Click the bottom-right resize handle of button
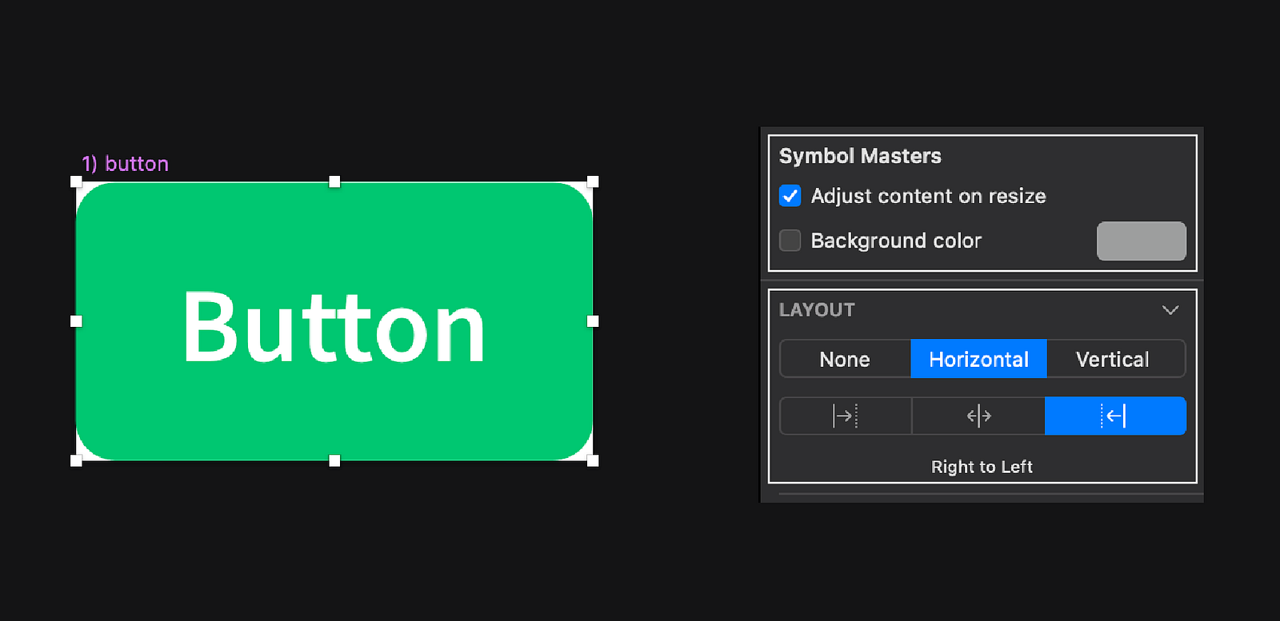1280x621 pixels. tap(593, 460)
